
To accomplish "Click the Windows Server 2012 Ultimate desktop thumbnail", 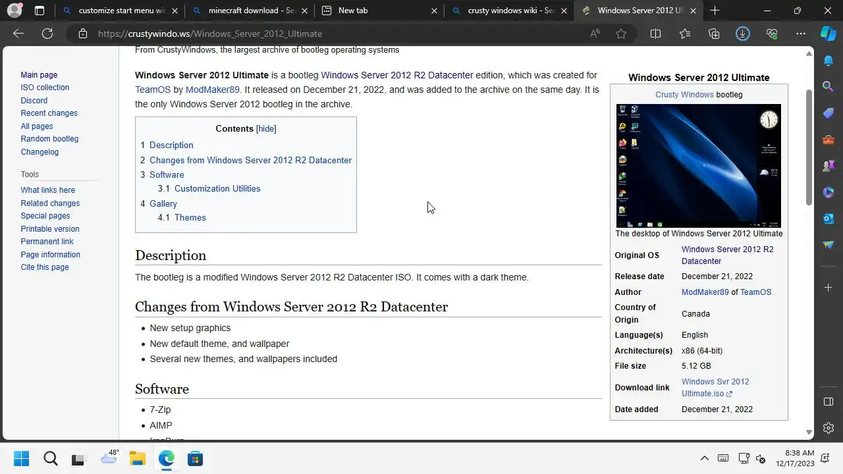I will click(699, 166).
